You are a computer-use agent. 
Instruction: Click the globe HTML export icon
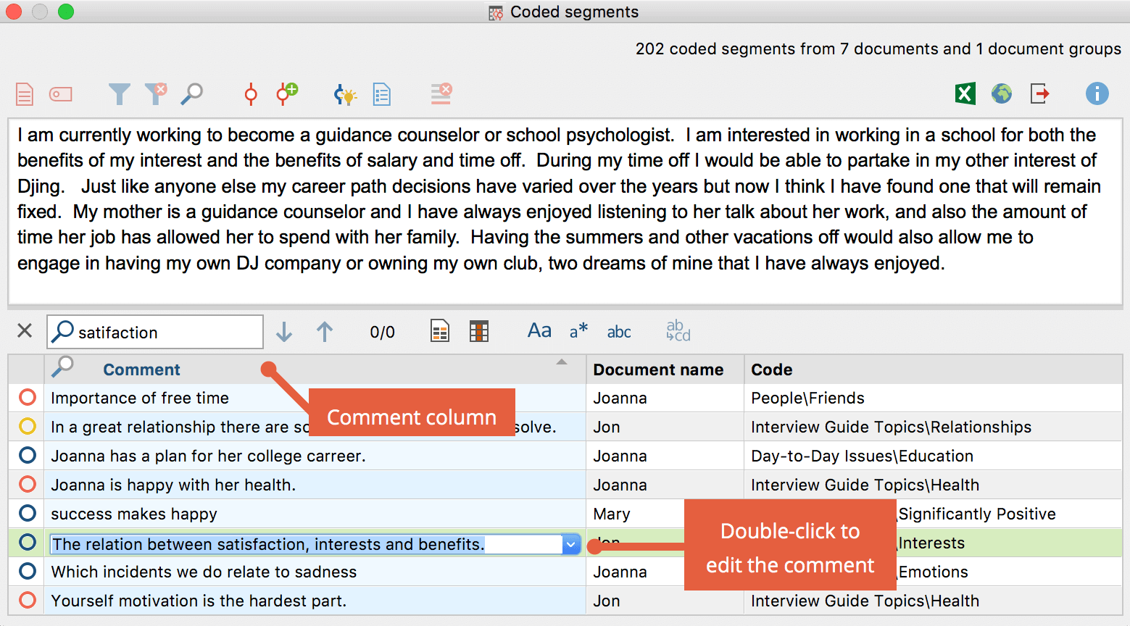pyautogui.click(x=1002, y=93)
